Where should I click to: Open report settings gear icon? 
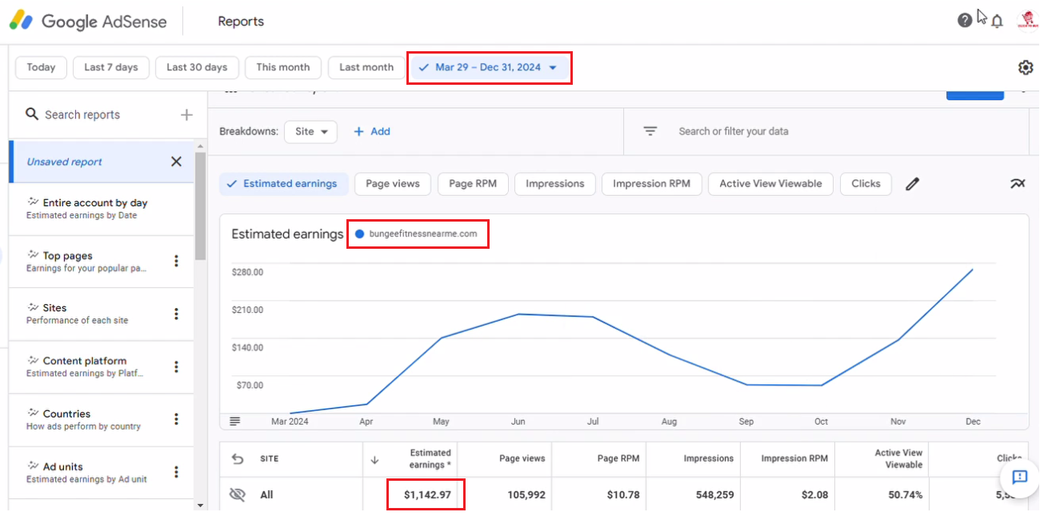[x=1026, y=67]
